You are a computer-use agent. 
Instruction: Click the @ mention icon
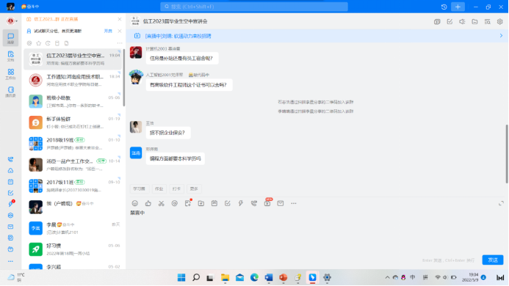tap(175, 203)
